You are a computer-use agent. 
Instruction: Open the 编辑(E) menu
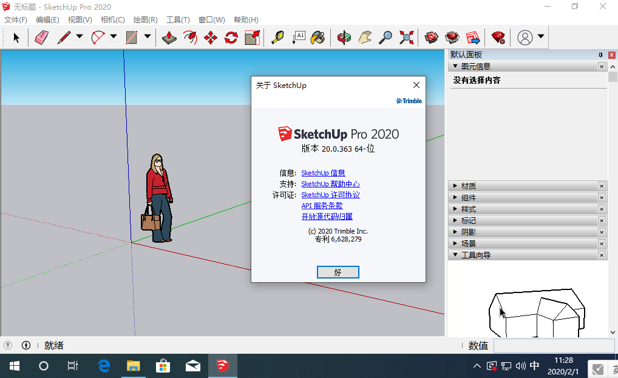pos(47,19)
